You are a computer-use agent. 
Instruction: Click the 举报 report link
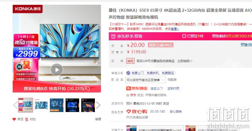[98, 119]
